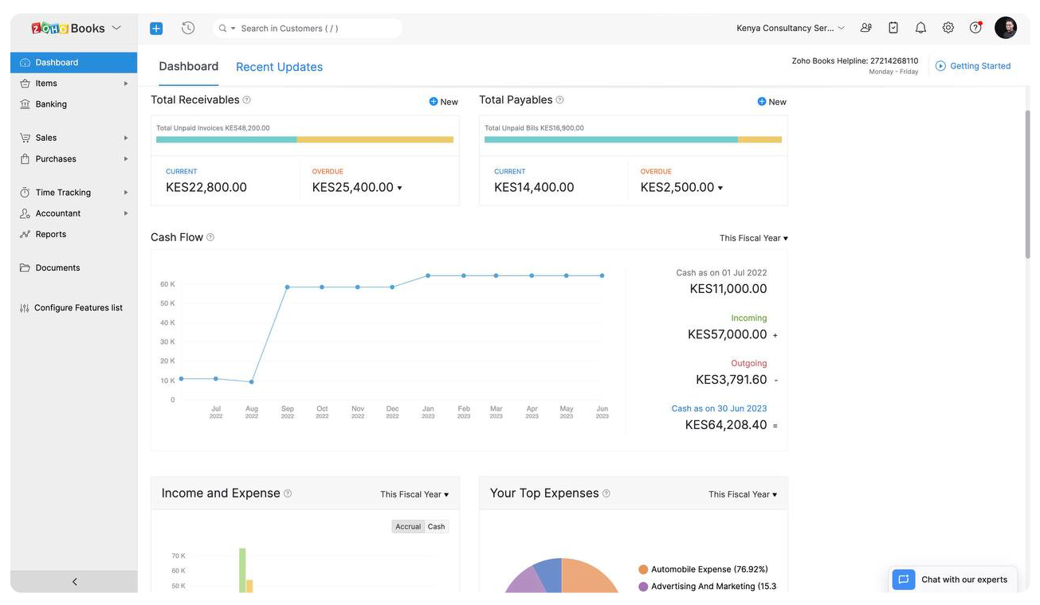Image resolution: width=1040 pixels, height=605 pixels.
Task: Click the Getting Started link
Action: 979,65
